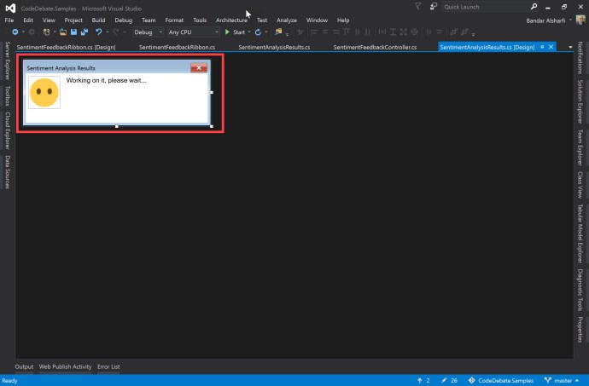Open the Error List panel tab
The height and width of the screenshot is (386, 589).
click(108, 366)
